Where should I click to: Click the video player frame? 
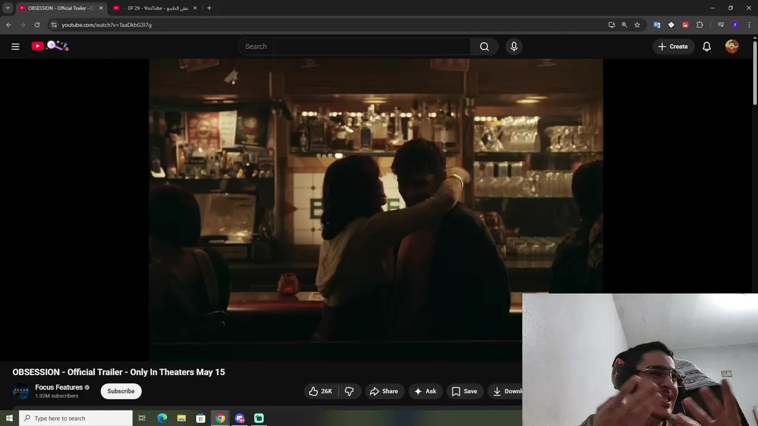point(375,209)
